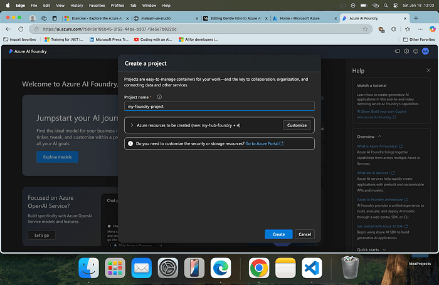
Task: Open the Profiles menu
Action: click(117, 5)
